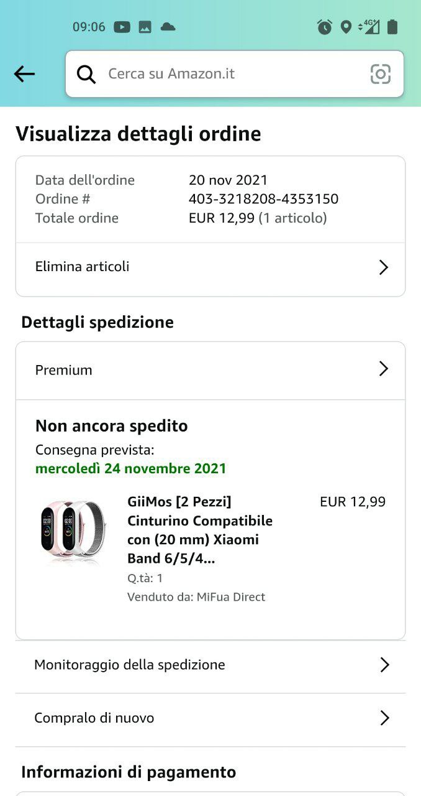Select the Elimina articoli row

pyautogui.click(x=83, y=267)
